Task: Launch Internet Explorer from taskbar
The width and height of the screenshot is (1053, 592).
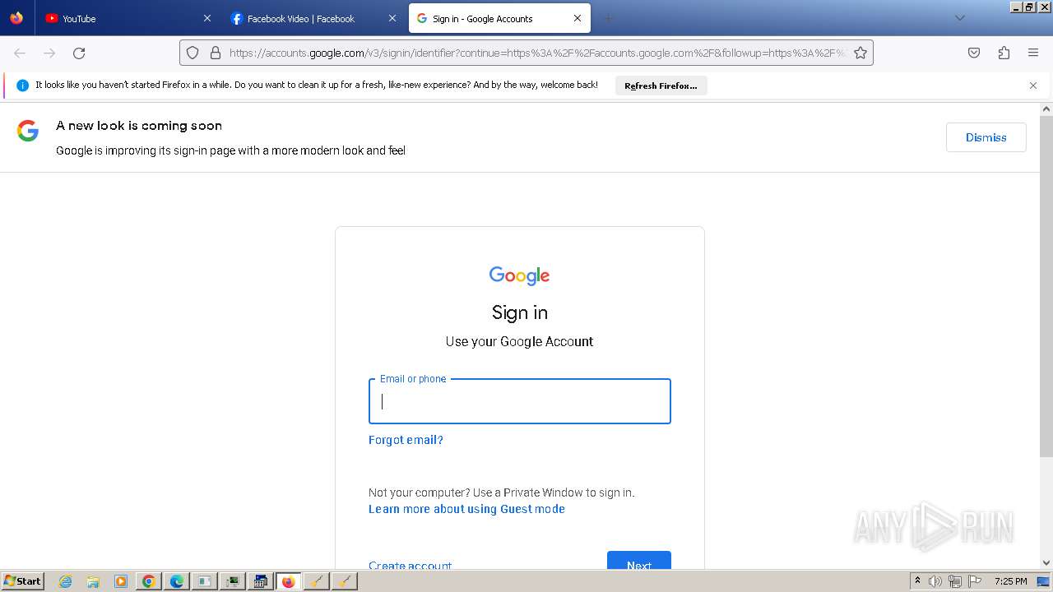Action: point(65,581)
